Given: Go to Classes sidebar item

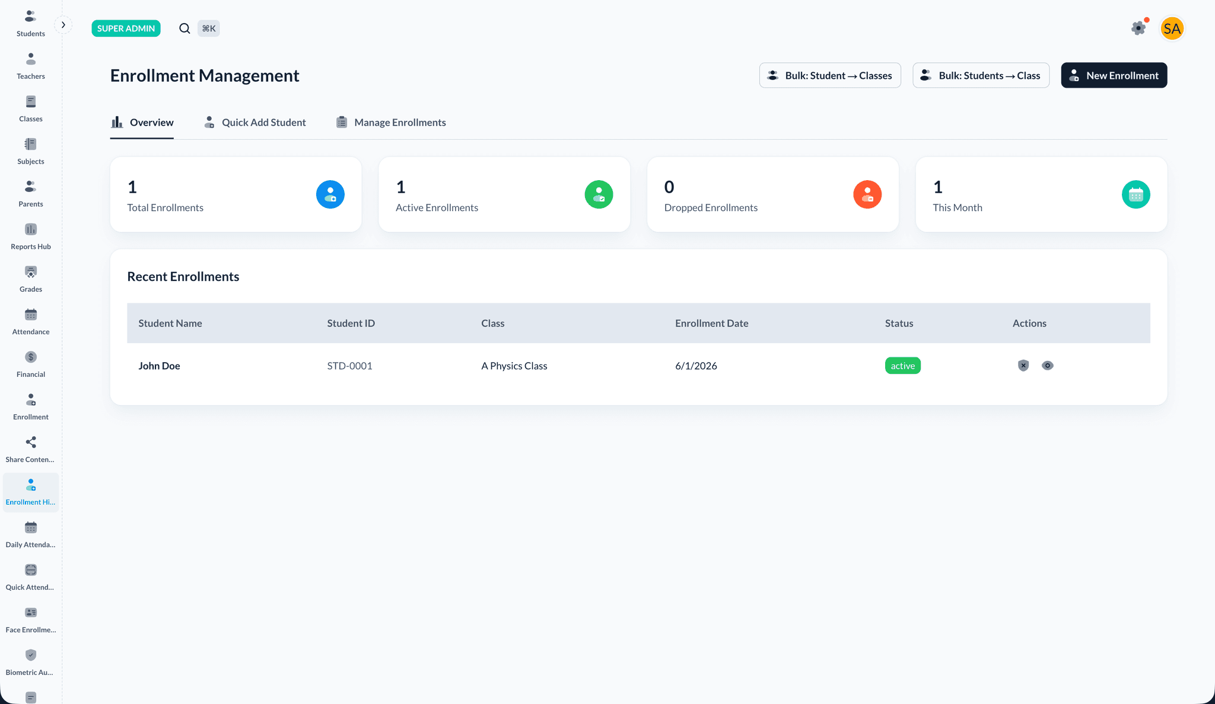Looking at the screenshot, I should tap(31, 109).
